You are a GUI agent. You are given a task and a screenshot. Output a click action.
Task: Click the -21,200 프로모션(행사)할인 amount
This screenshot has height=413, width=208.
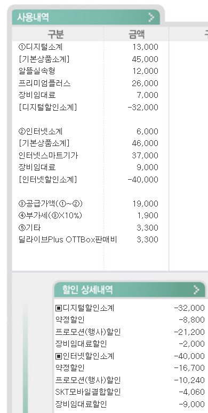[189, 332]
